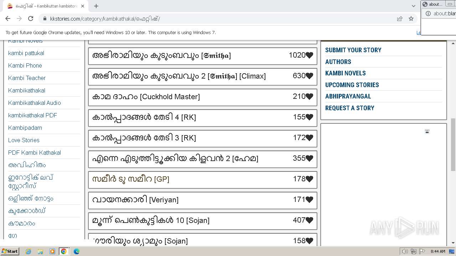
Task: Open the Cuckhold Master story link
Action: pos(146,97)
